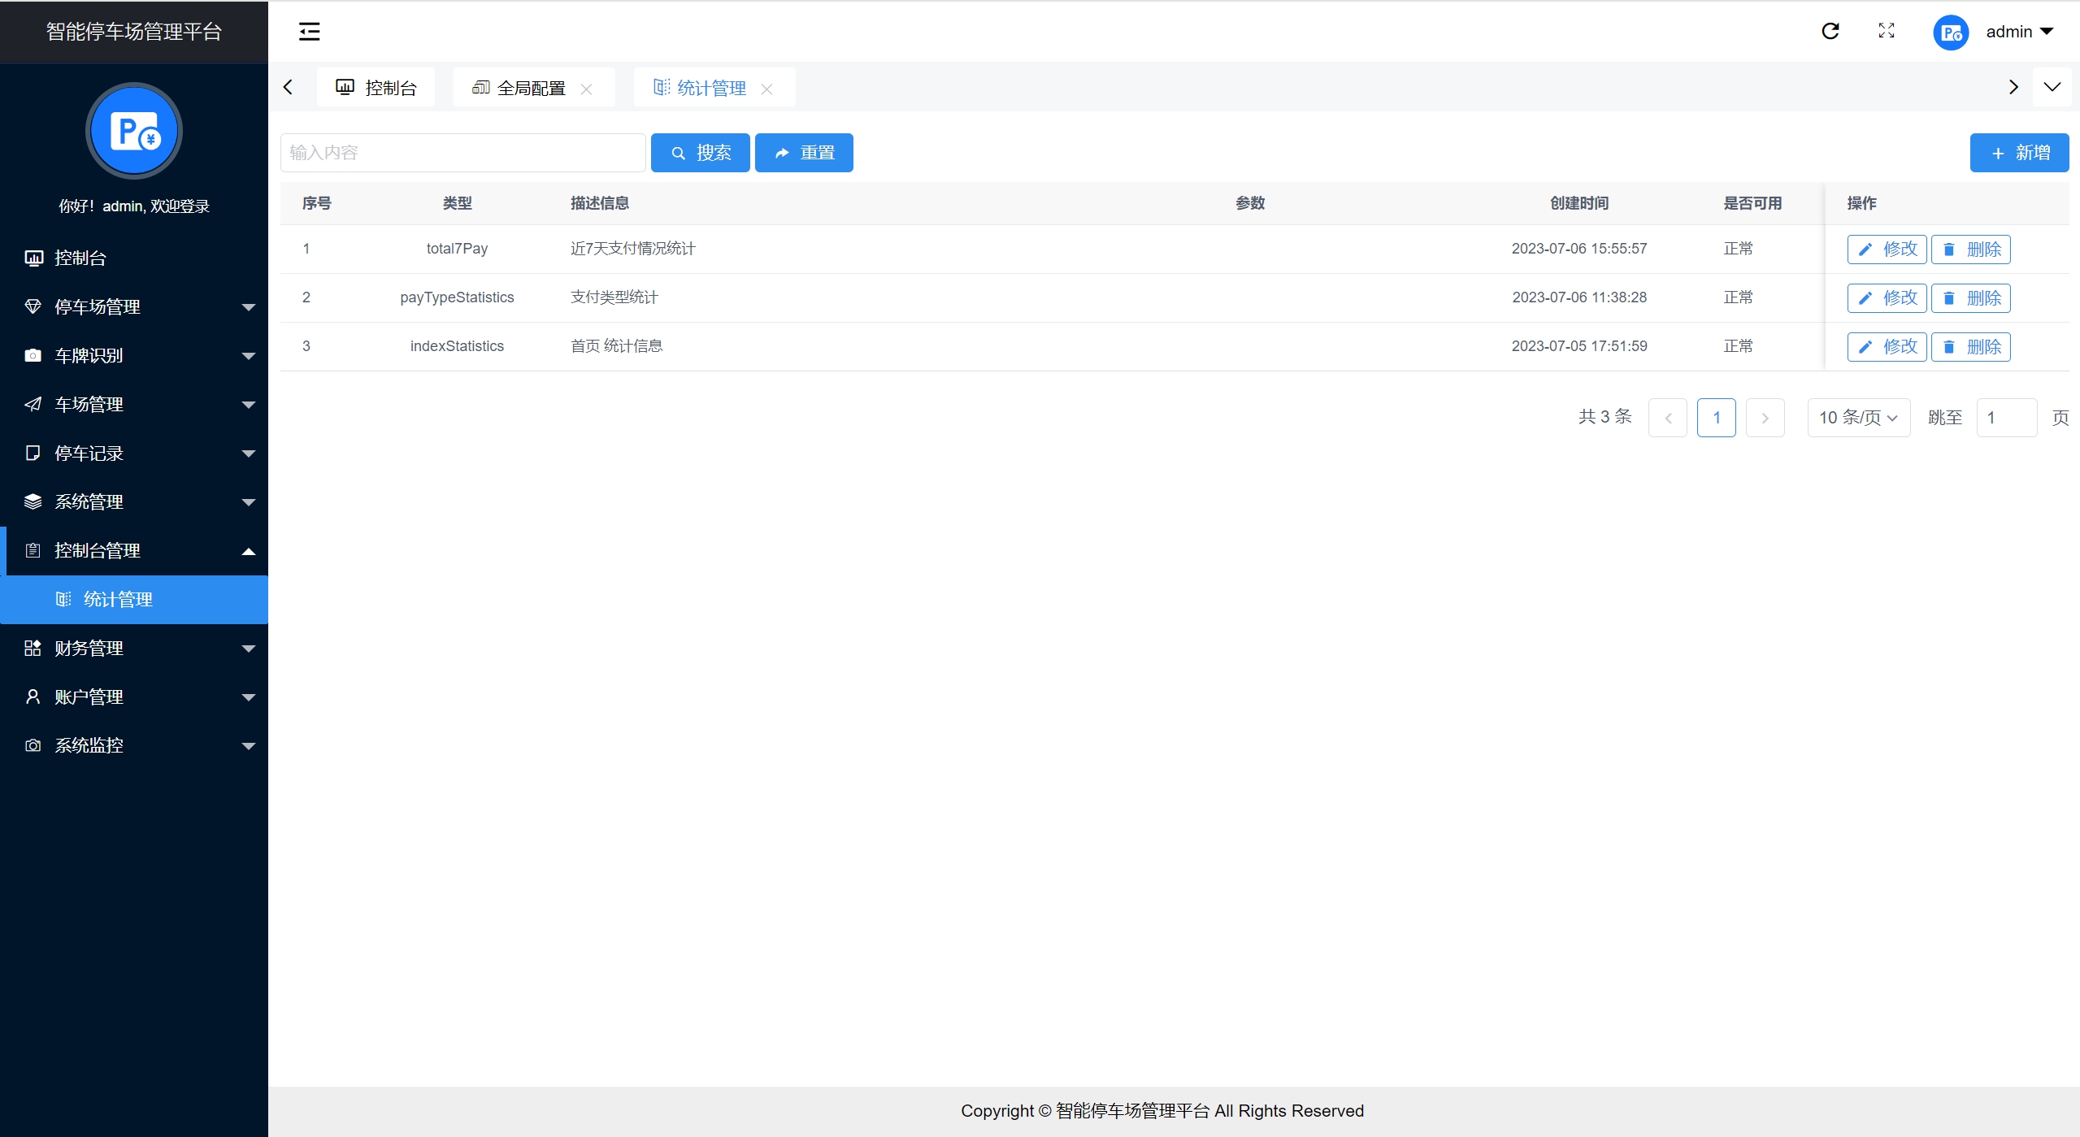
Task: Open the admin user dropdown
Action: [2019, 32]
